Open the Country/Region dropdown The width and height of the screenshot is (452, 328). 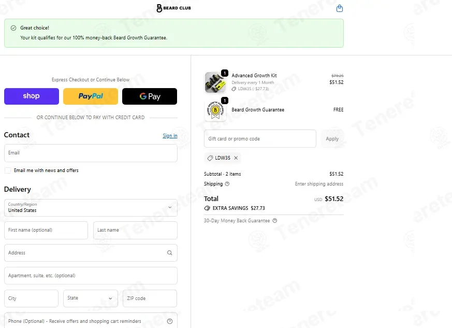(91, 208)
